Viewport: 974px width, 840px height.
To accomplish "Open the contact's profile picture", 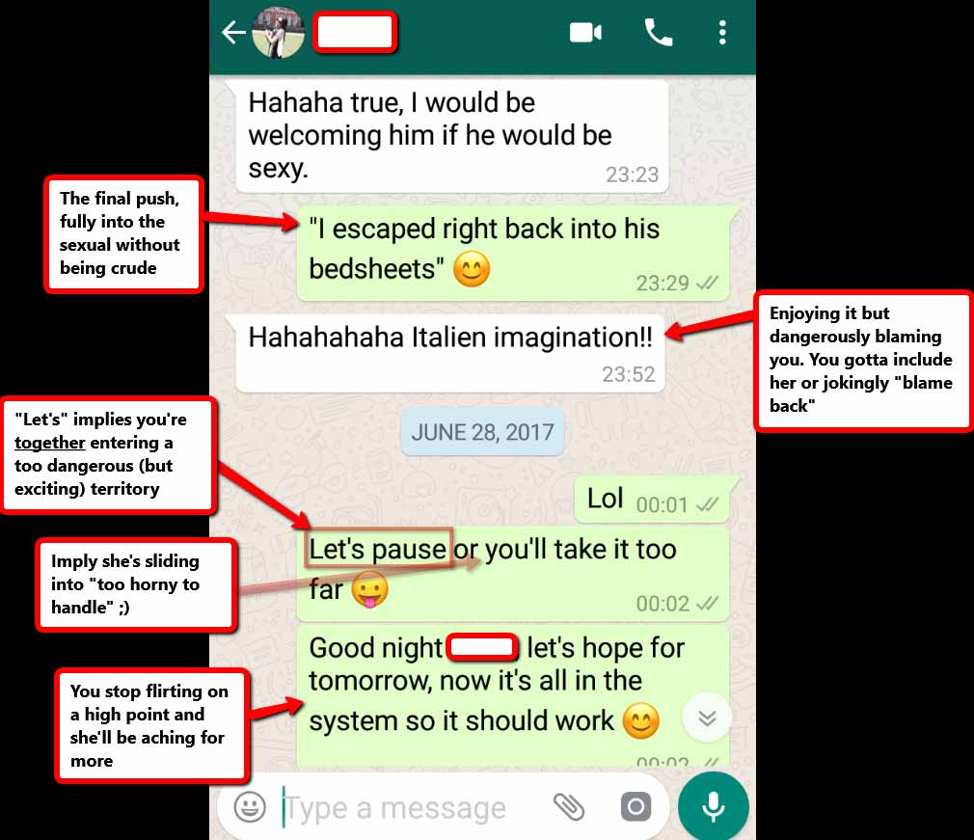I will coord(279,33).
